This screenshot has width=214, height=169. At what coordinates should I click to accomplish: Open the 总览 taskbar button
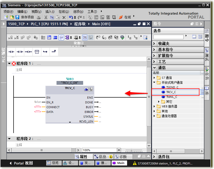point(54,163)
